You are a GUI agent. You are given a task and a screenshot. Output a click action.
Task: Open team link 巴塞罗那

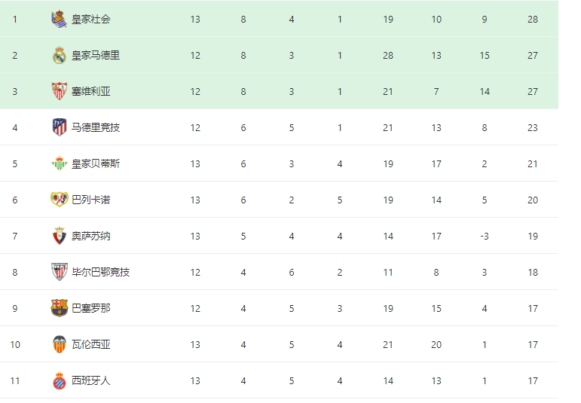pos(90,308)
